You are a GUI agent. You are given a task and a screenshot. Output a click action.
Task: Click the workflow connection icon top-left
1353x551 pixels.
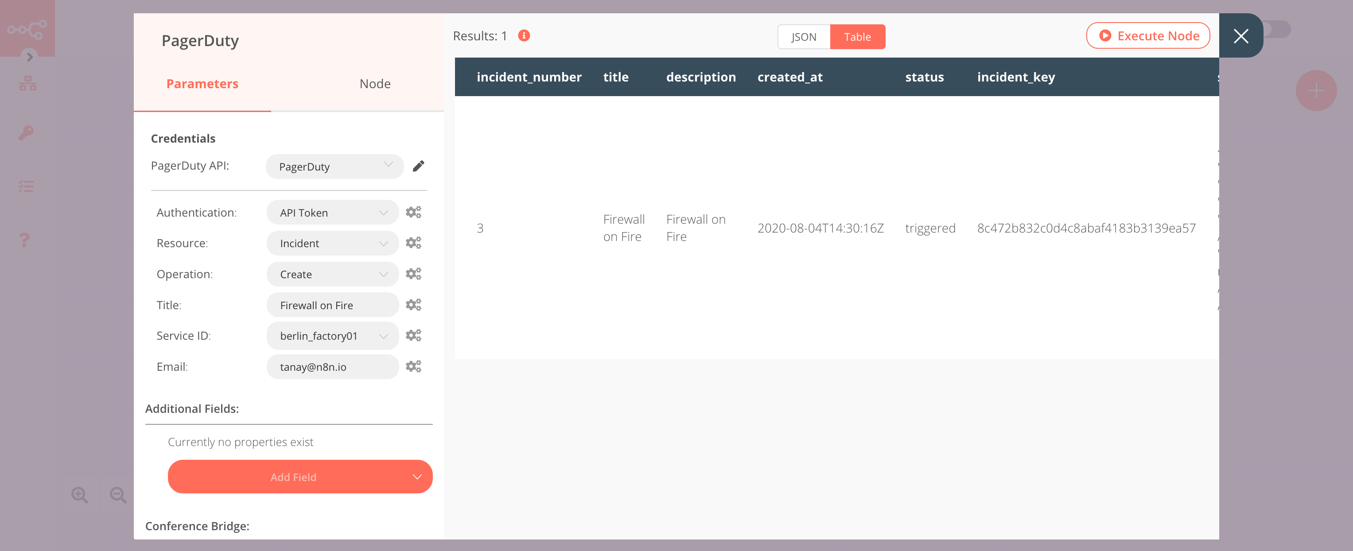(x=28, y=28)
